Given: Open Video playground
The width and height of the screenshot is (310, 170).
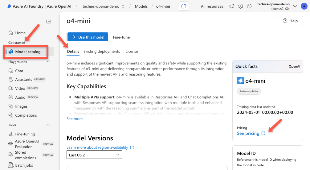Looking at the screenshot, I should (20, 89).
